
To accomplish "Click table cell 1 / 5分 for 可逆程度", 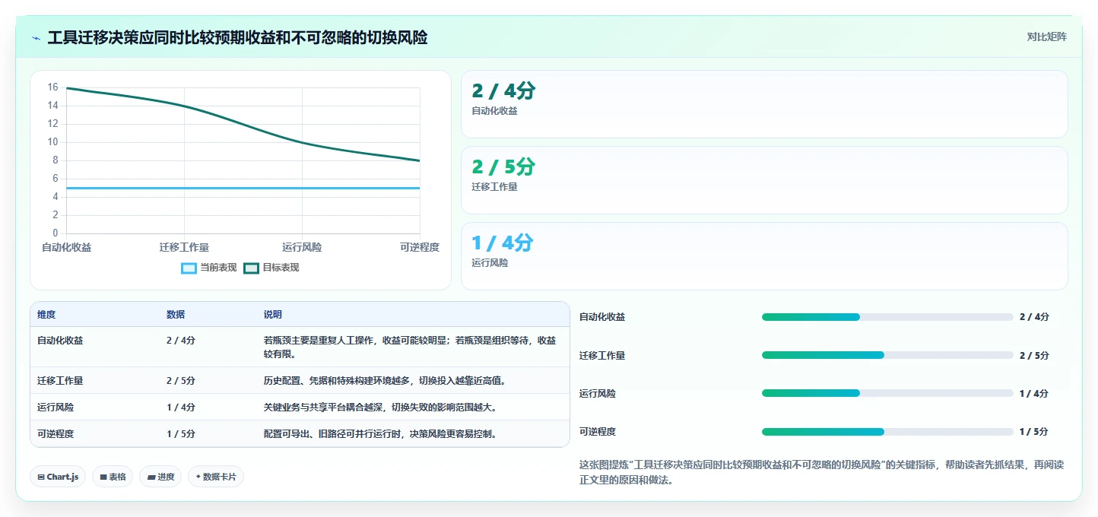I will pos(181,434).
